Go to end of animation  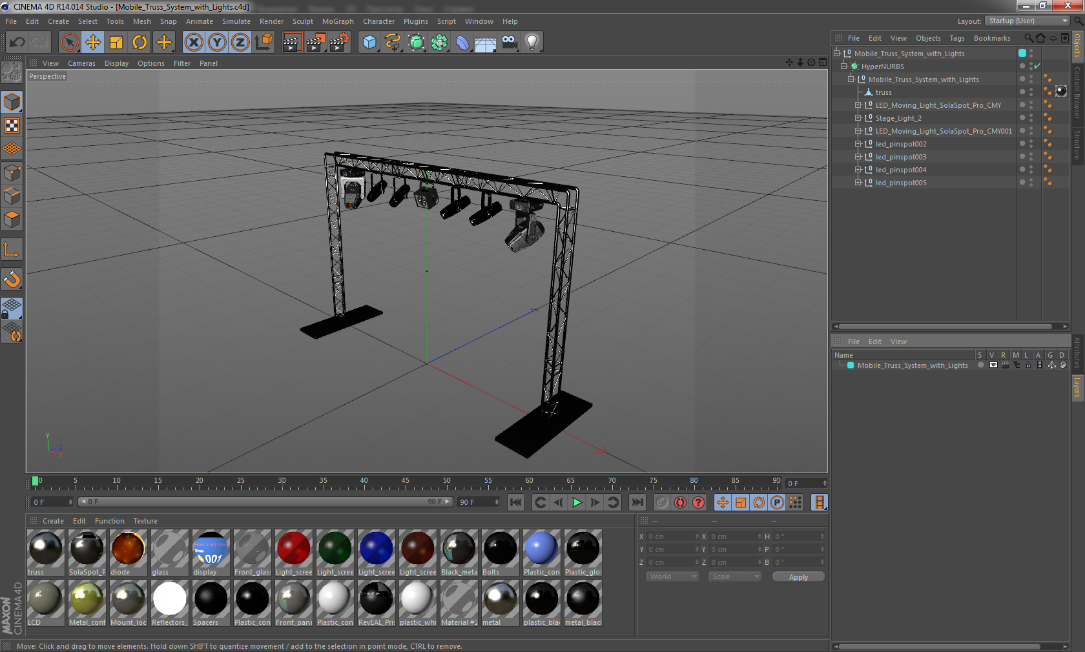click(x=637, y=502)
